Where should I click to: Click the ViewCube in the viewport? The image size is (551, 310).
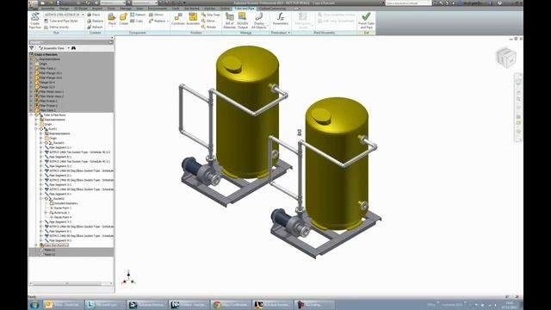point(506,58)
